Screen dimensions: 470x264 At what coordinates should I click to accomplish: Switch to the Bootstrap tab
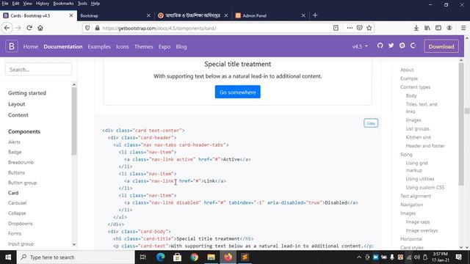pyautogui.click(x=115, y=15)
